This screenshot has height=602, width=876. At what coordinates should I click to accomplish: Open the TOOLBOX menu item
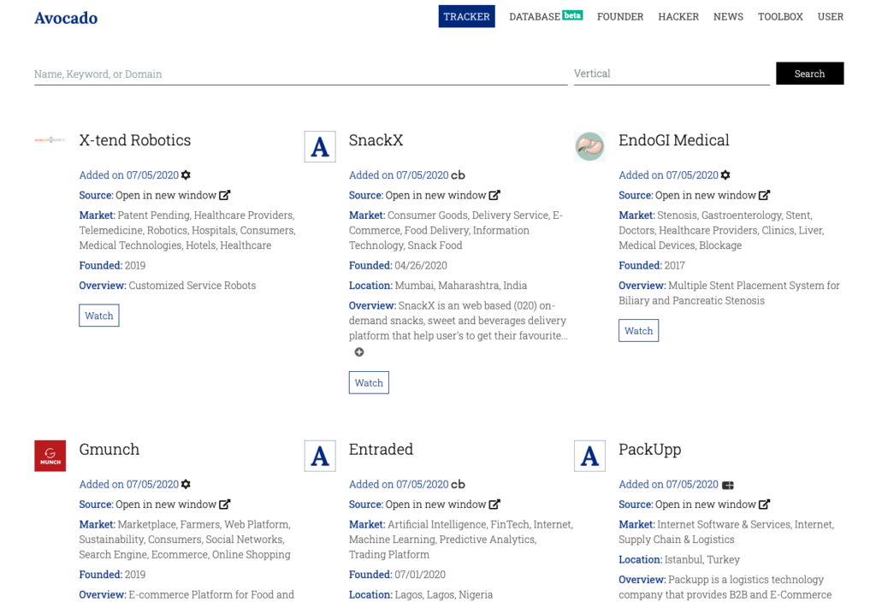(780, 17)
